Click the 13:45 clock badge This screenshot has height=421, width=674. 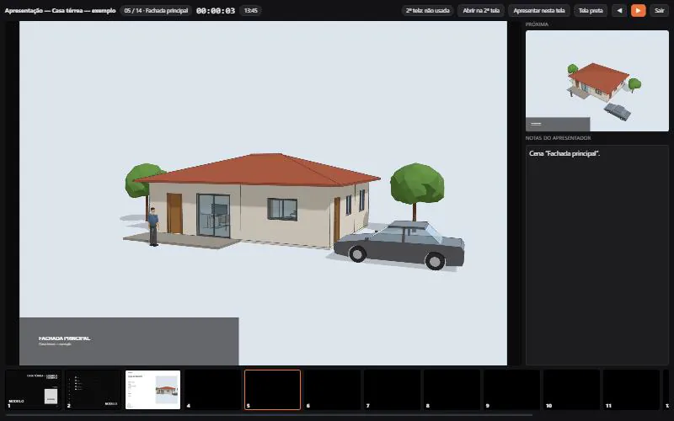point(250,11)
